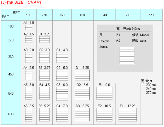This screenshot has height=127, width=164.
Task: Select the C4 7.0 size diagram
Action: pos(62,115)
